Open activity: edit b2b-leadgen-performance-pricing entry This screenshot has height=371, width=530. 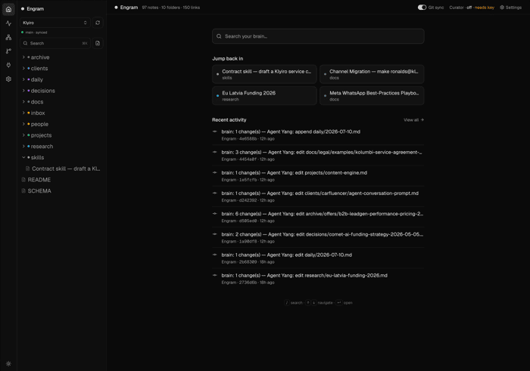coord(318,217)
